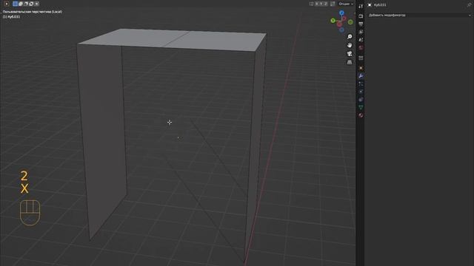Screen dimensions: 474x266
Task: Open the View Layer properties tab
Action: coord(361,32)
